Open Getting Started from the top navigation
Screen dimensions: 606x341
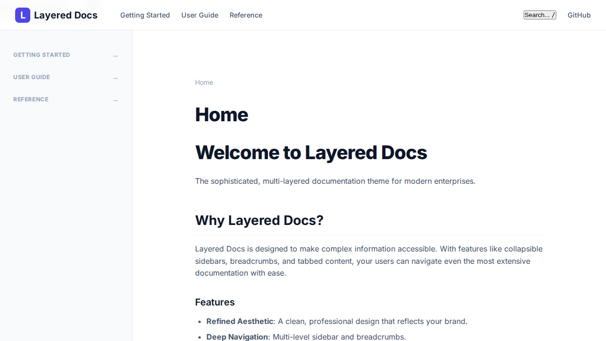click(145, 15)
